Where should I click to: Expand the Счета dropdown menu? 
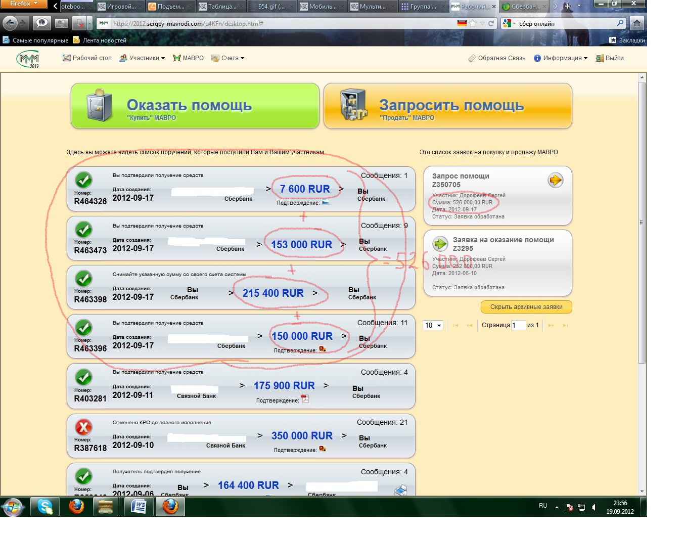[228, 58]
